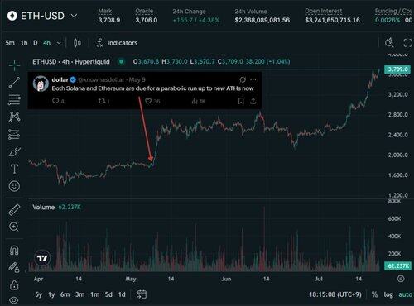Open the Fibonacci retracement tool
The image size is (414, 306).
(x=14, y=100)
